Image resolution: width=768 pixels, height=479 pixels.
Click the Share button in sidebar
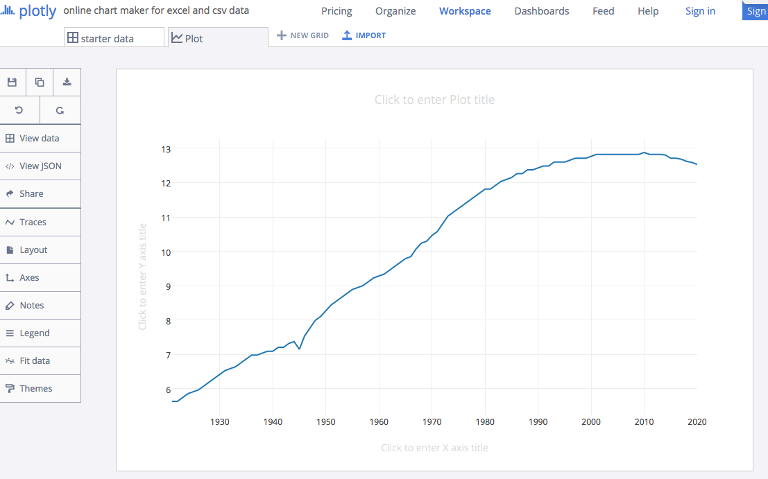click(31, 193)
